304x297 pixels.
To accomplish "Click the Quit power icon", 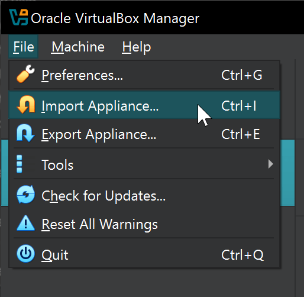I will click(x=25, y=254).
